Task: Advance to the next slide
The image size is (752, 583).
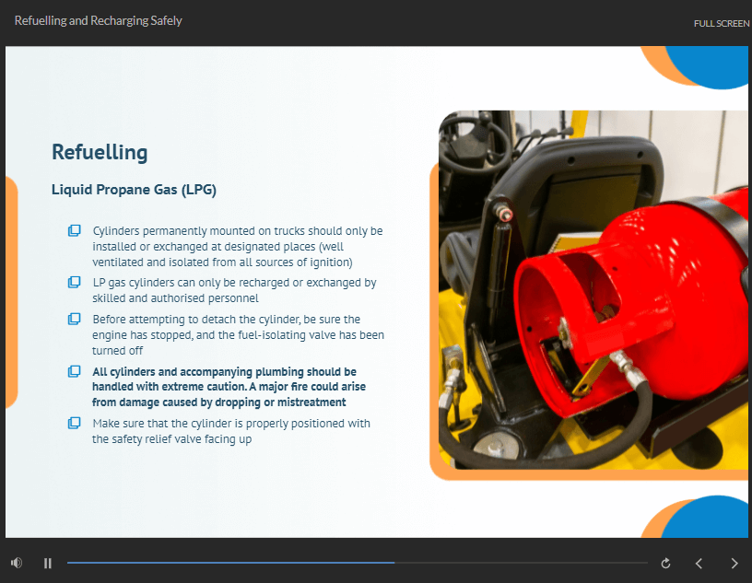Action: 734,563
